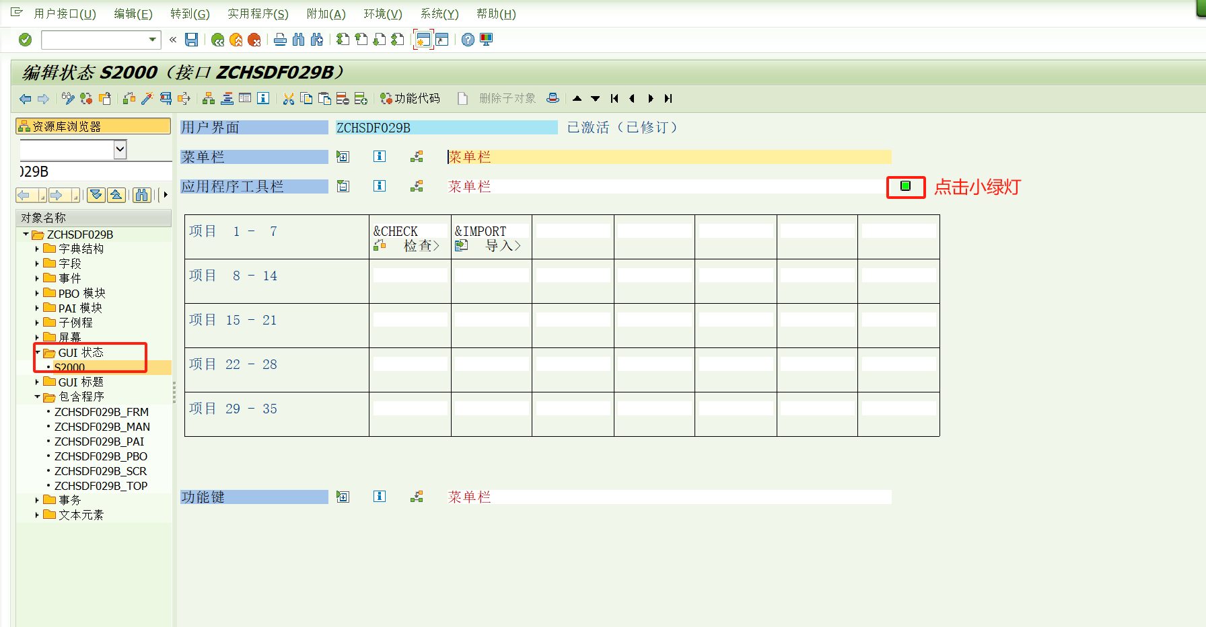Click binoculars Find button in repository browser
Screen dimensions: 1206x627
coord(141,195)
